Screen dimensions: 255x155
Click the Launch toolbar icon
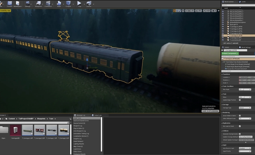coord(89,4)
